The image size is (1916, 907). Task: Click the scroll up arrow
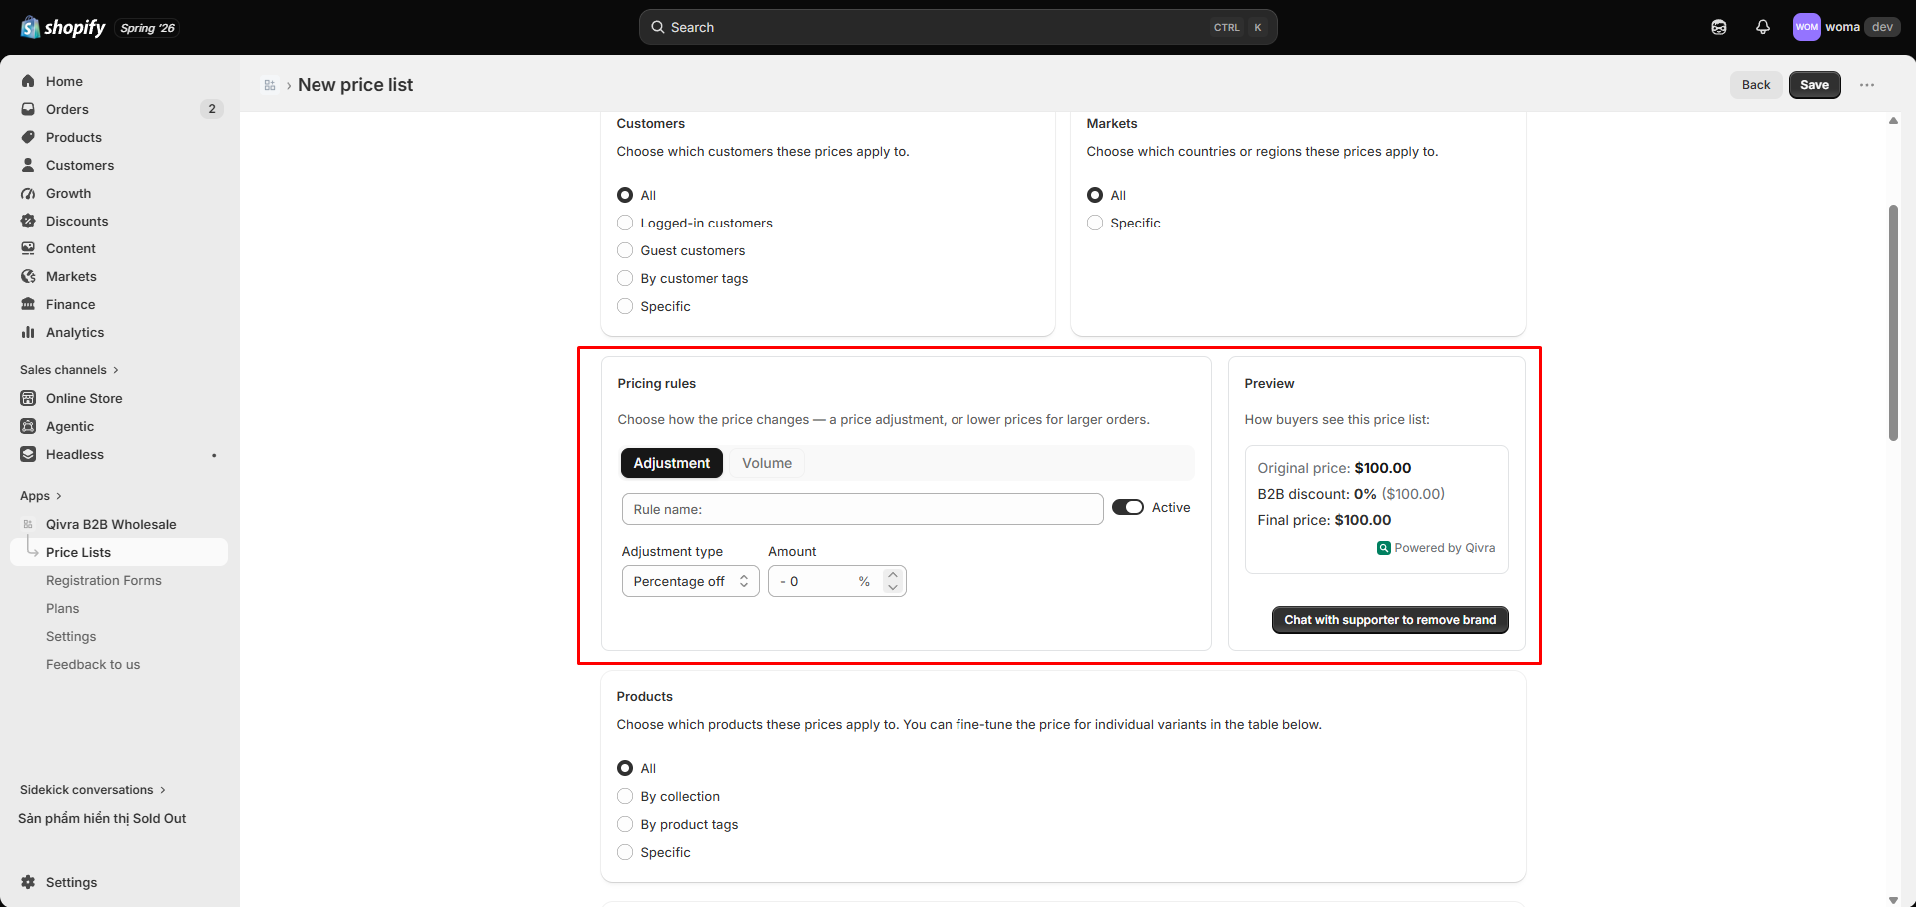pyautogui.click(x=1893, y=121)
